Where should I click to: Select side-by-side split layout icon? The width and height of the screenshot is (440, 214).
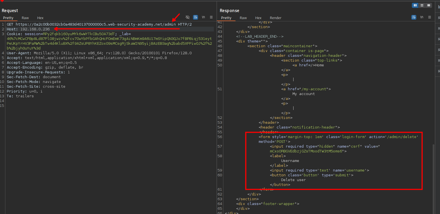pyautogui.click(x=415, y=5)
